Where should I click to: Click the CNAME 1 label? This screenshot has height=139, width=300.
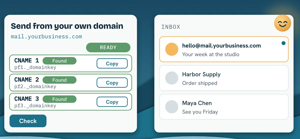pos(27,60)
